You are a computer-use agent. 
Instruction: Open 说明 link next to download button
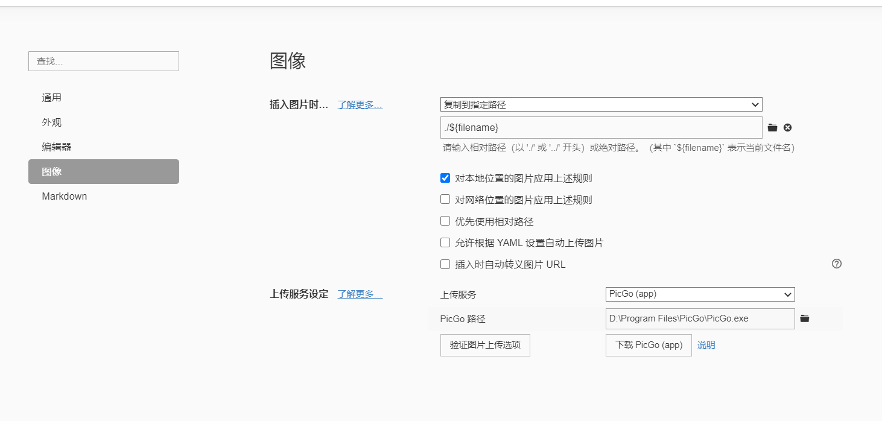tap(706, 345)
